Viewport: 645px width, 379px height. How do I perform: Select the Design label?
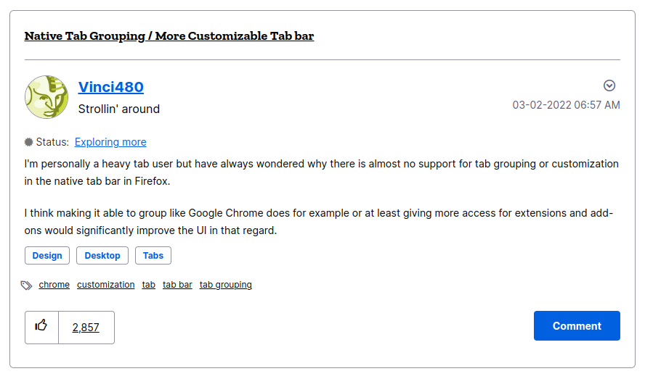coord(47,256)
